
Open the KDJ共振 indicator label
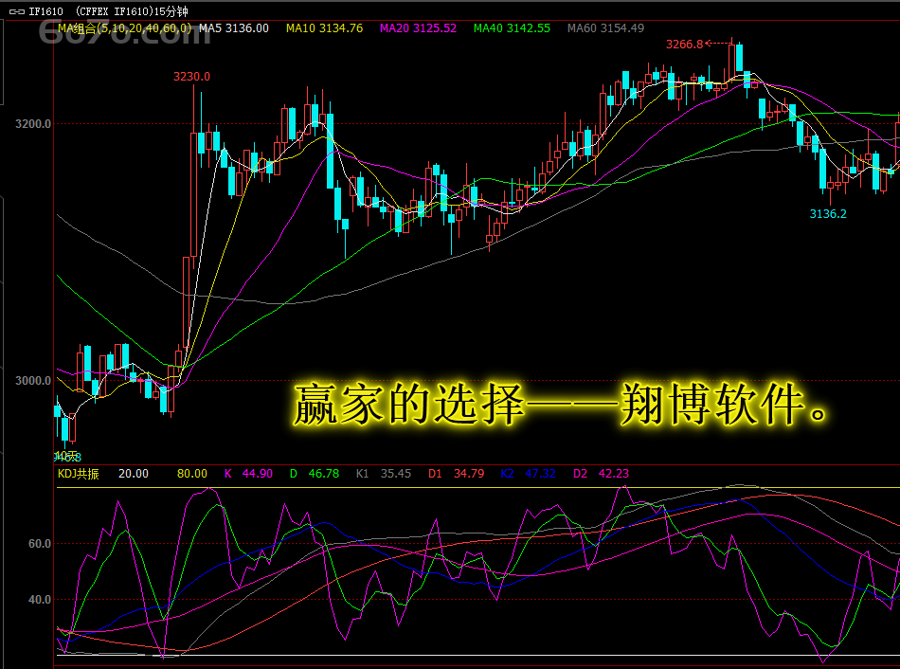(78, 474)
